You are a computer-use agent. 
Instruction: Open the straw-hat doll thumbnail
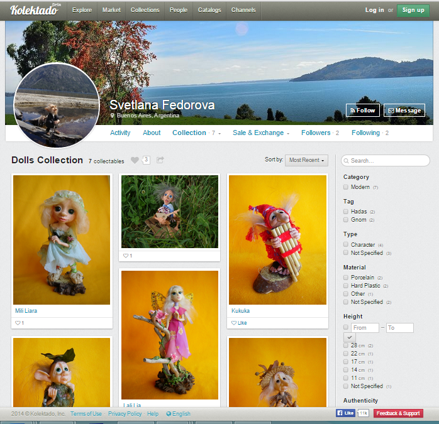[277, 372]
